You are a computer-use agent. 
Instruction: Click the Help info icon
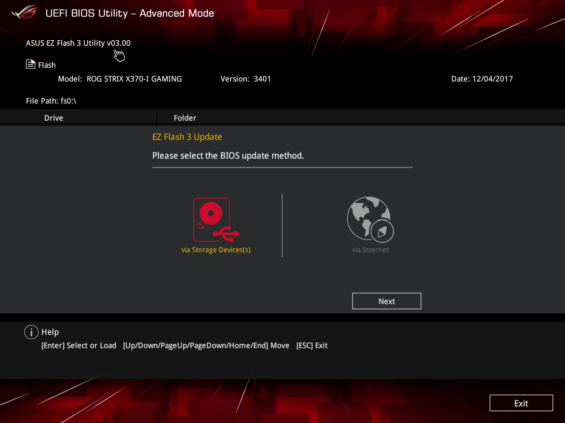pyautogui.click(x=31, y=332)
